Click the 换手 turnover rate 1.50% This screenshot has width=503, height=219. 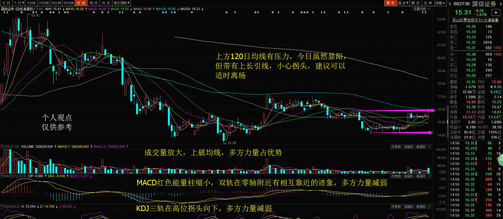[471, 97]
